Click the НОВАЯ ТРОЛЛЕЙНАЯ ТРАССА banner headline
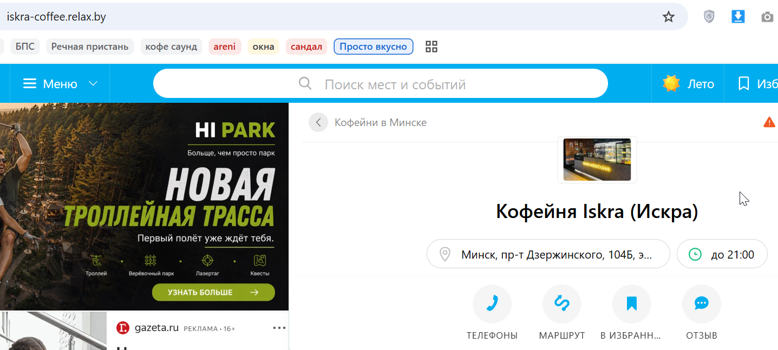This screenshot has height=350, width=778. [x=169, y=197]
